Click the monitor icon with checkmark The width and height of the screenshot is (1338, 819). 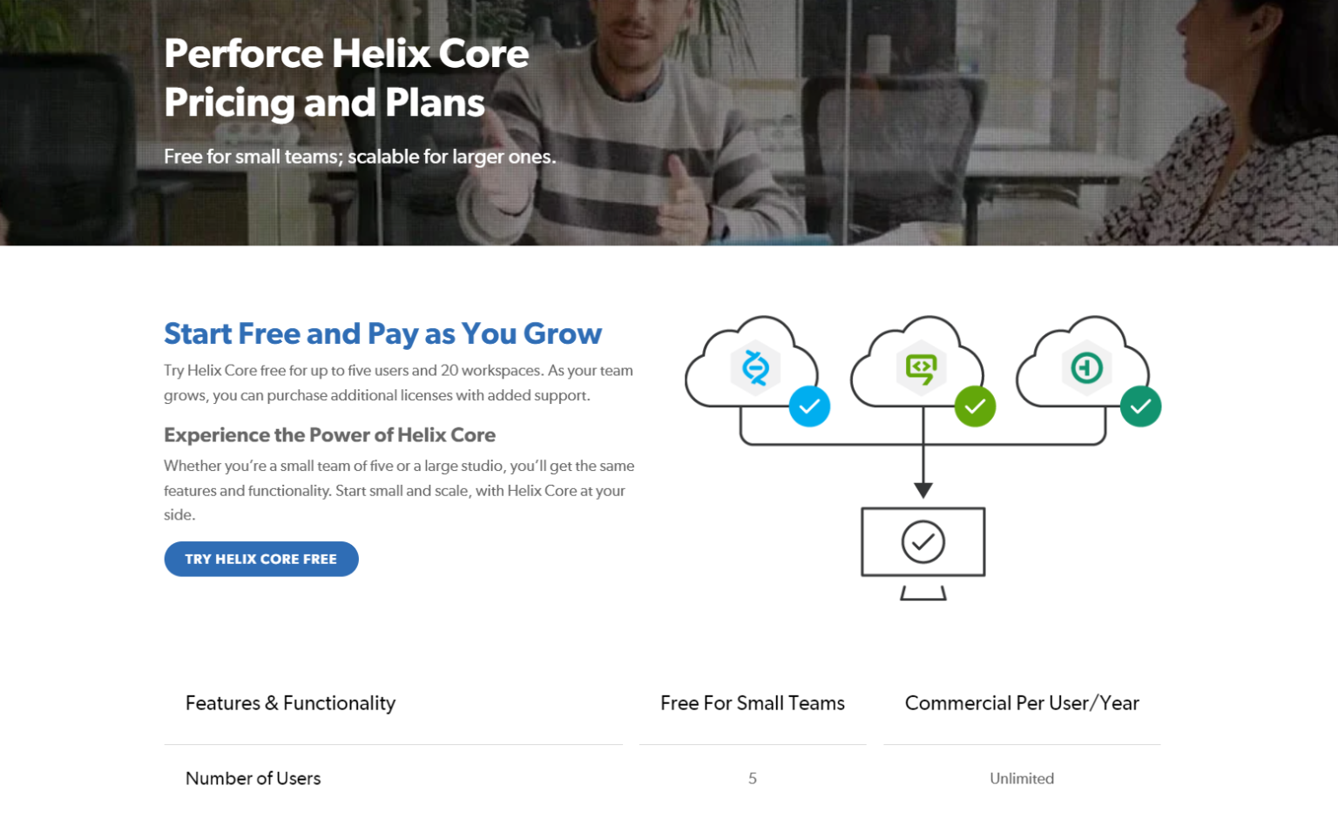tap(923, 554)
